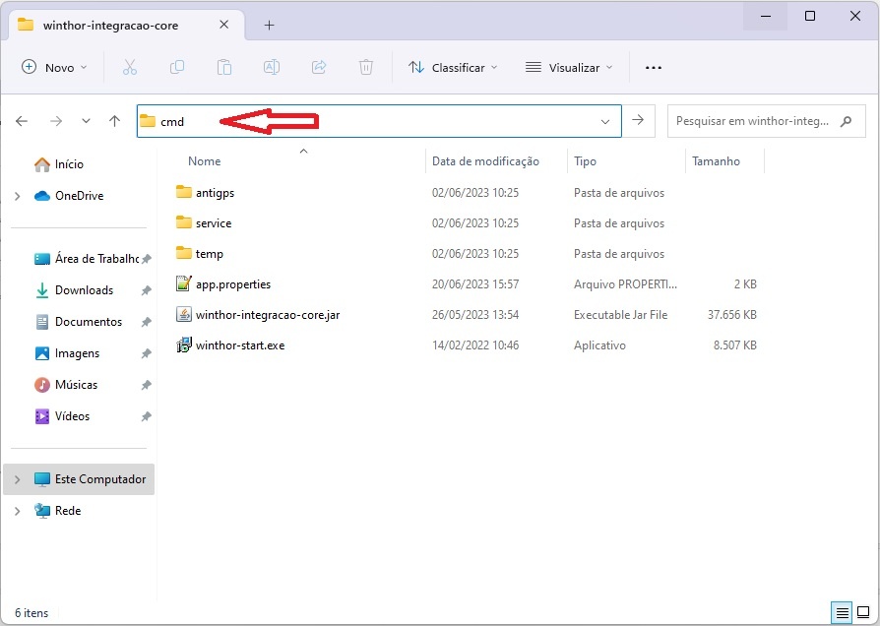This screenshot has height=626, width=880.
Task: Click the pin icon next to Músicas
Action: (x=146, y=385)
